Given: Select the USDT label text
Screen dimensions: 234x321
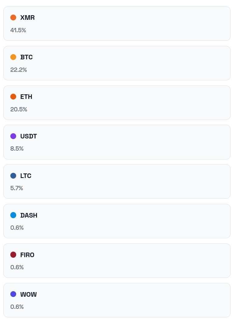Looking at the screenshot, I should tap(29, 136).
